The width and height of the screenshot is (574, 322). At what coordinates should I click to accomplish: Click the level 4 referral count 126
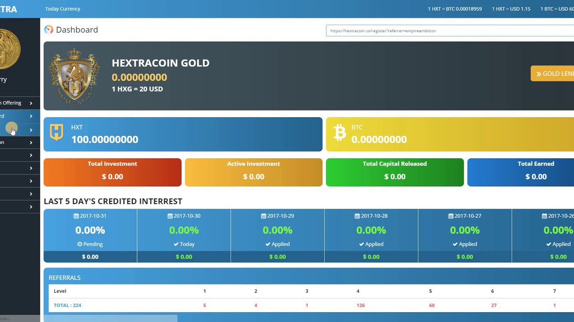click(361, 305)
